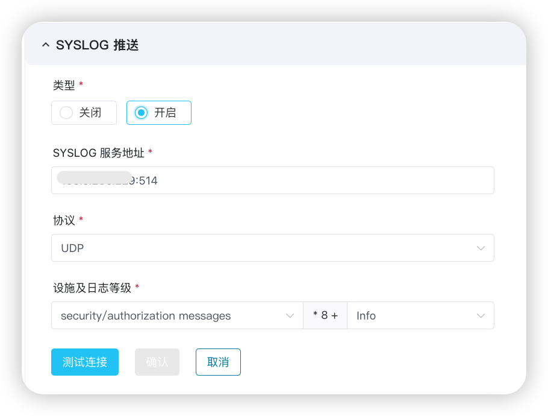This screenshot has height=416, width=548.
Task: Click the red asterisk beside SYSLOG 服务地址
Action: point(148,153)
